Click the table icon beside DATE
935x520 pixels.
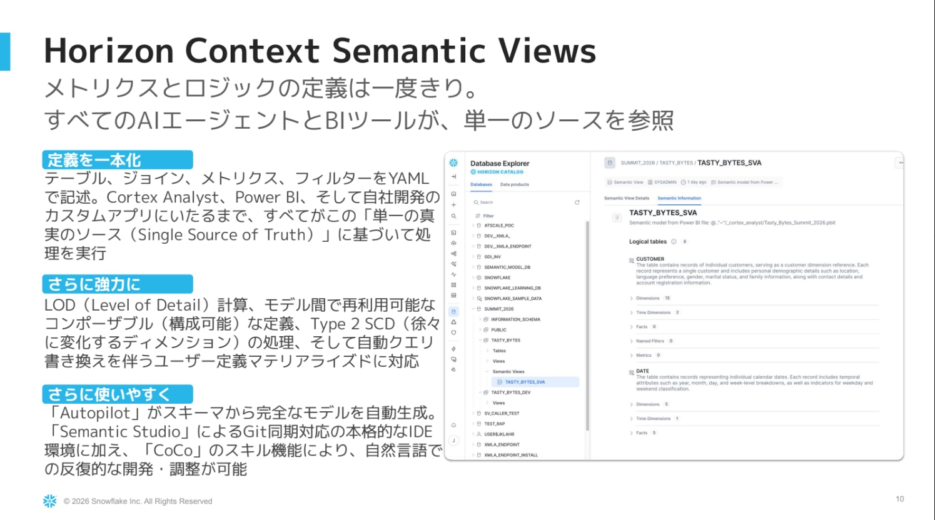pyautogui.click(x=632, y=372)
